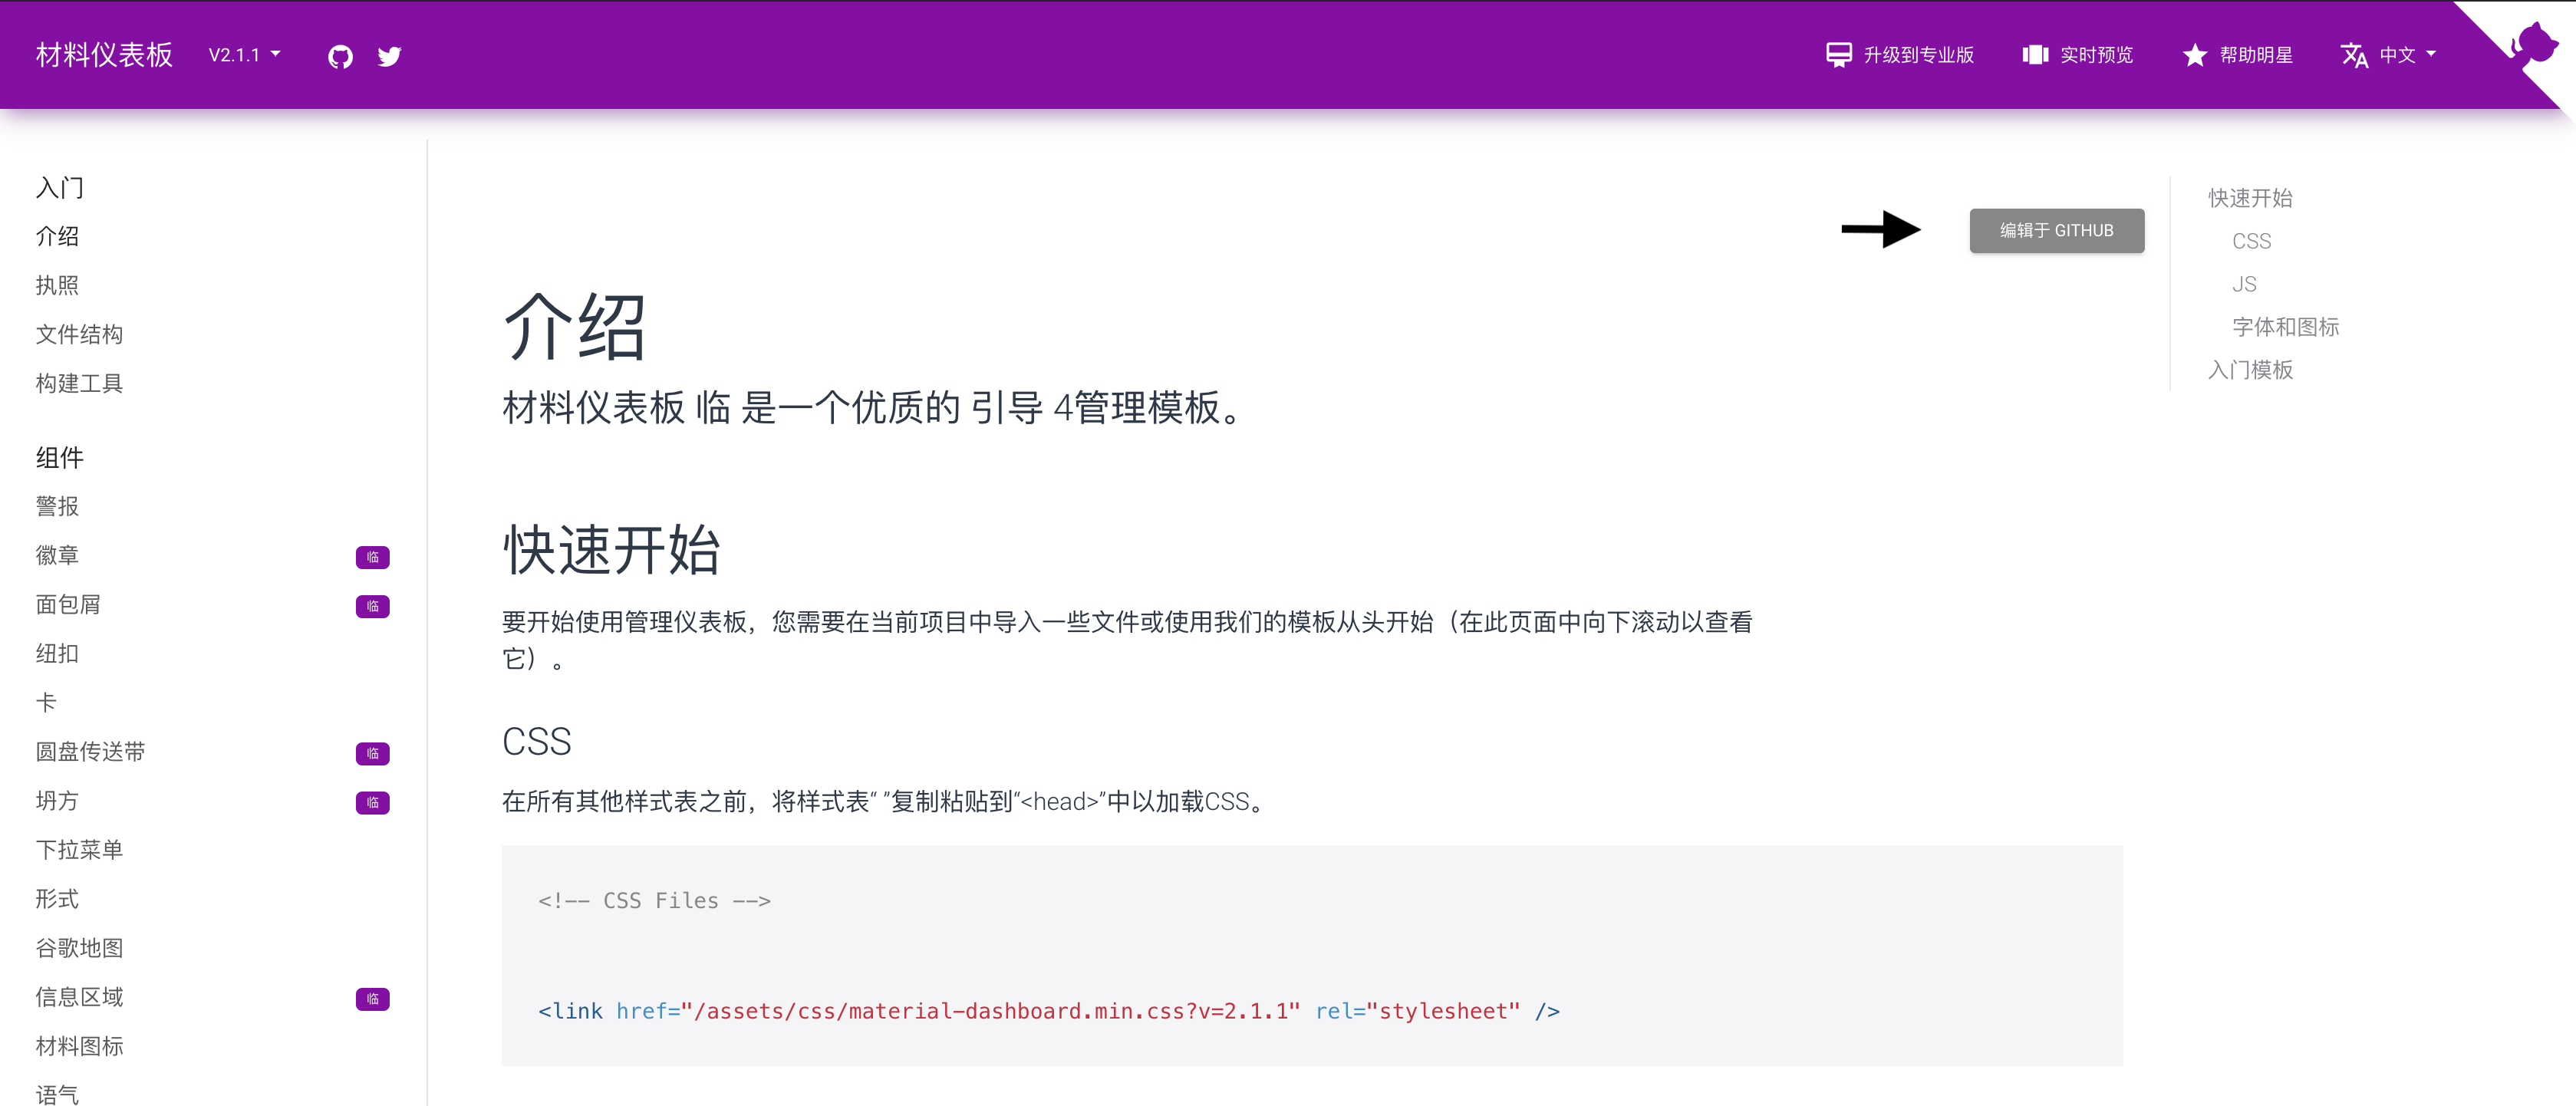Screen dimensions: 2576x1106
Task: Click the purple badge next to 徽章
Action: pyautogui.click(x=372, y=557)
